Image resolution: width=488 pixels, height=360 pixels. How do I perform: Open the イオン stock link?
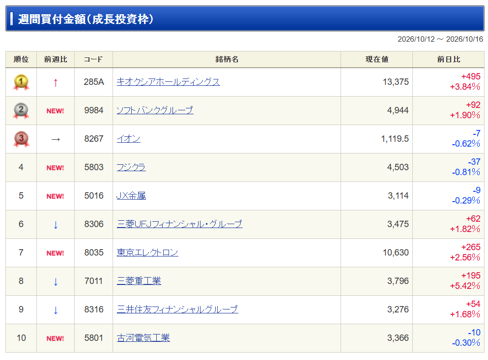click(x=128, y=138)
